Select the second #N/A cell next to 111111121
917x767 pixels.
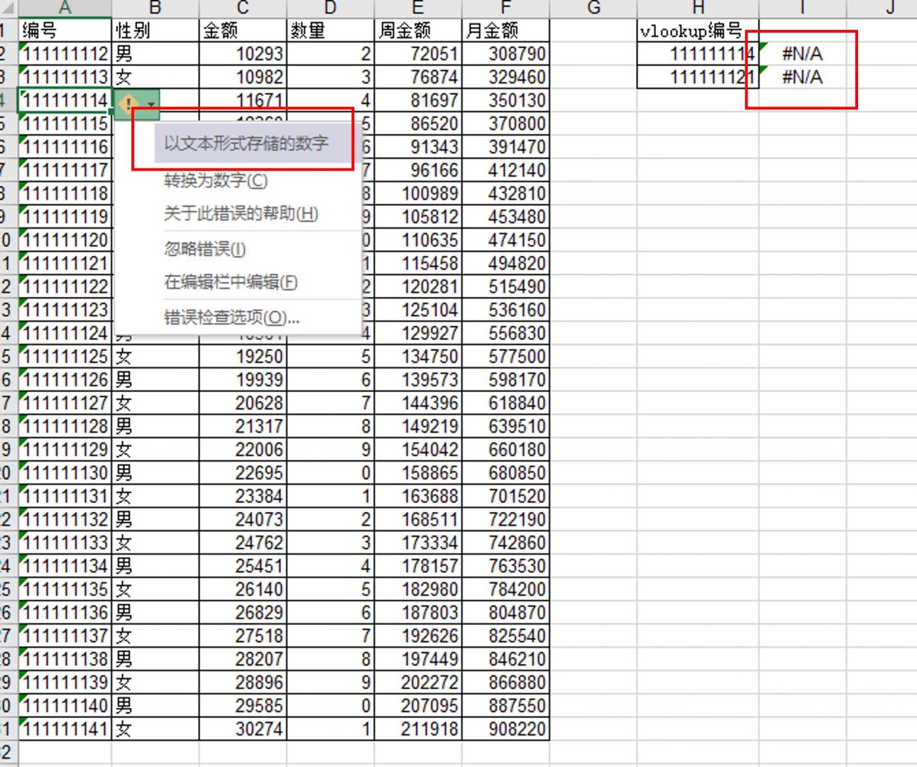(802, 77)
